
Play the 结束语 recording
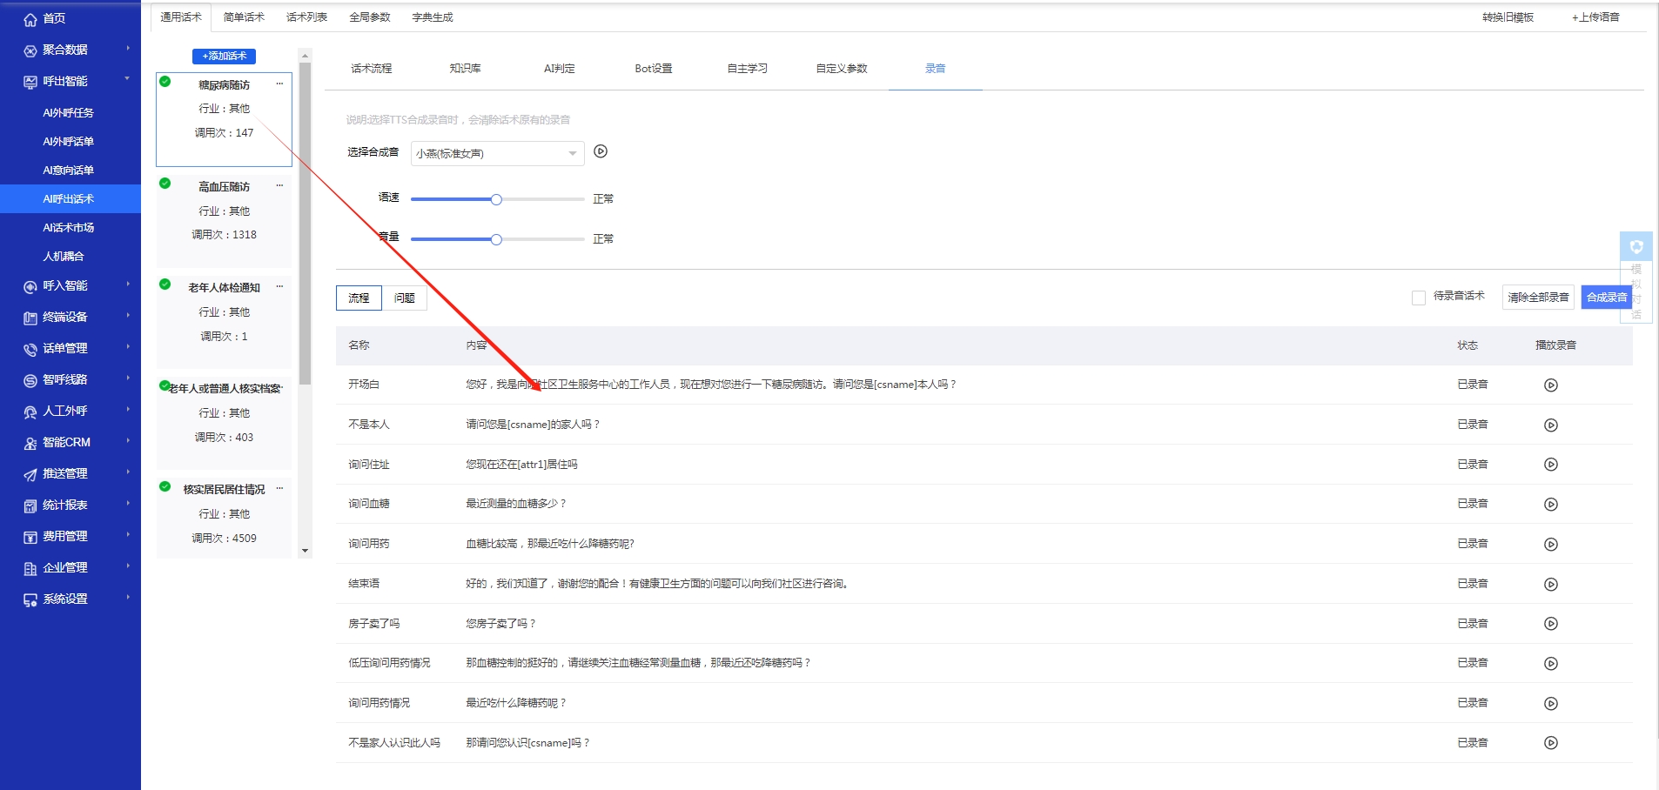pos(1552,584)
